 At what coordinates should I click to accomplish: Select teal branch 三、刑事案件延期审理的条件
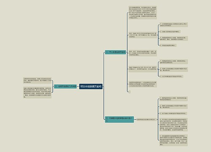pyautogui.click(x=119, y=119)
